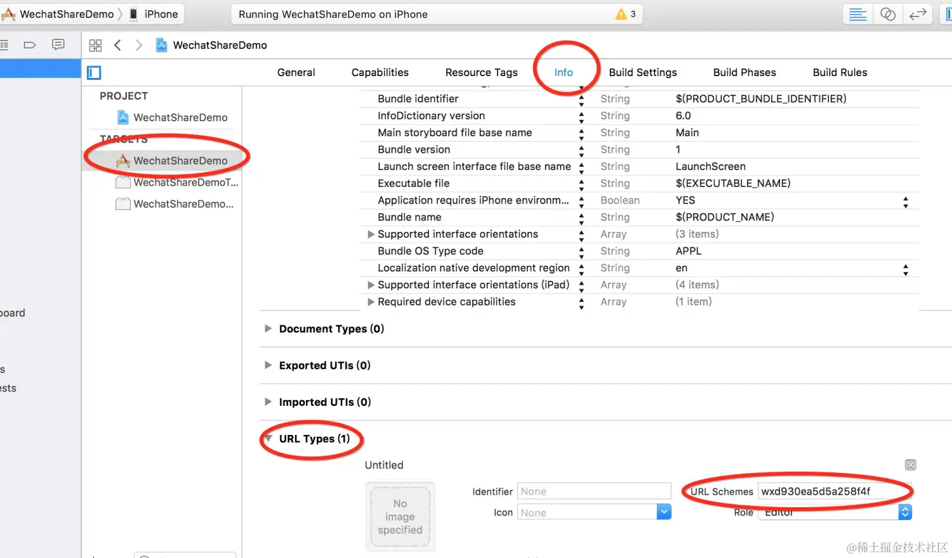
Task: Click the WechatShareDemo project file icon in breadcrumb
Action: click(x=162, y=45)
